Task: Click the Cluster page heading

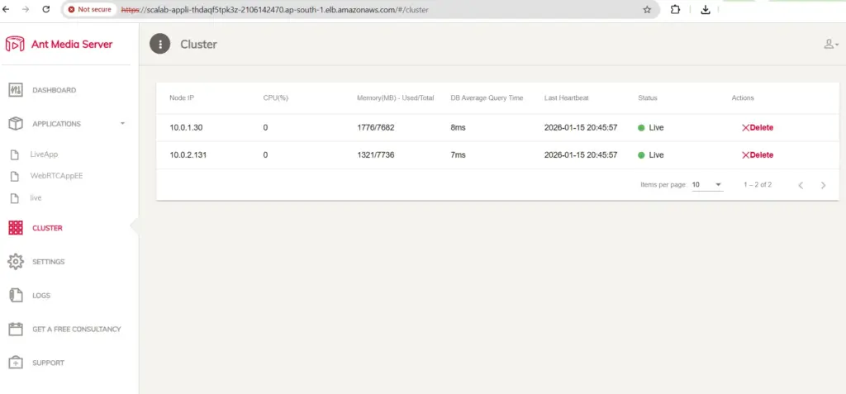Action: click(x=198, y=45)
